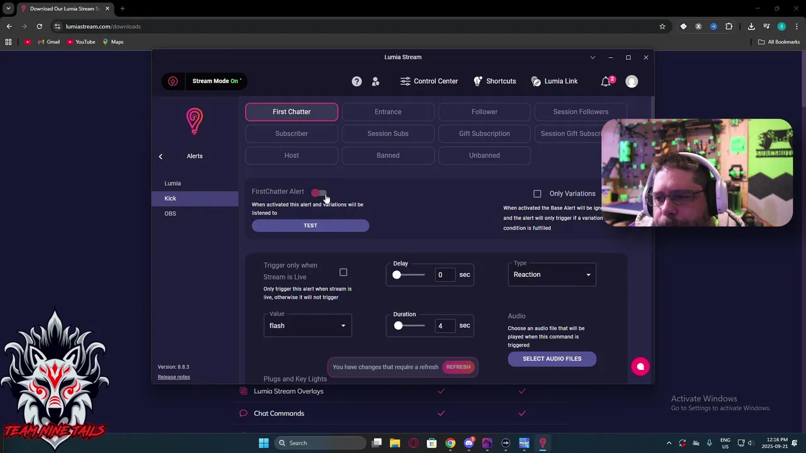Open the Value flash dropdown
806x453 pixels.
307,325
